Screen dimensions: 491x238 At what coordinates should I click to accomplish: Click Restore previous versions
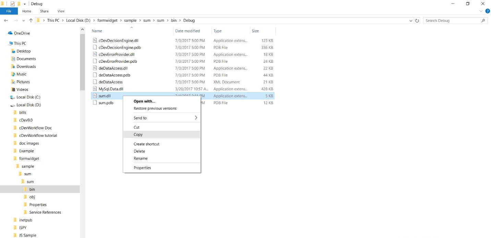[155, 108]
